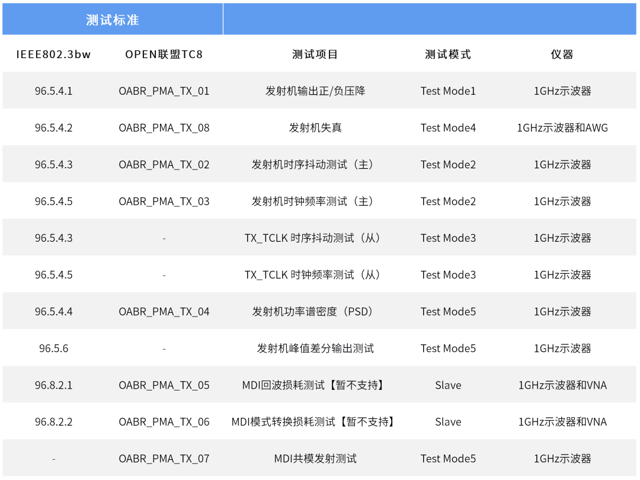The width and height of the screenshot is (640, 480).
Task: Click Test Mode2 in the OABR_PMA_TX_03 row
Action: [448, 201]
